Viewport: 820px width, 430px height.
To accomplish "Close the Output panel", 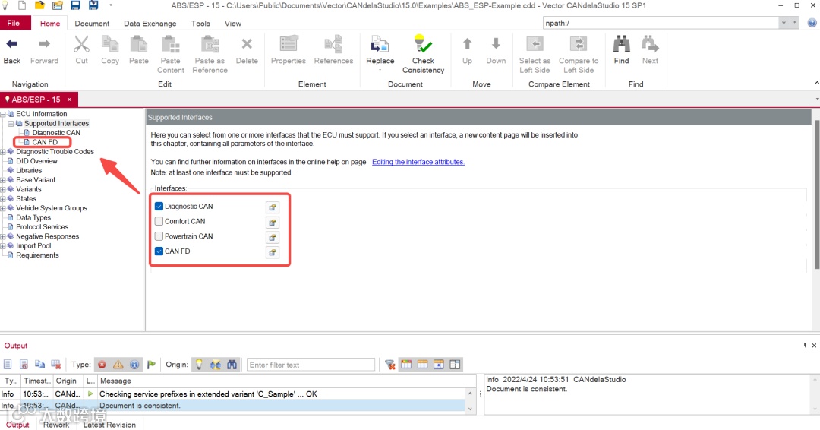I will (814, 345).
